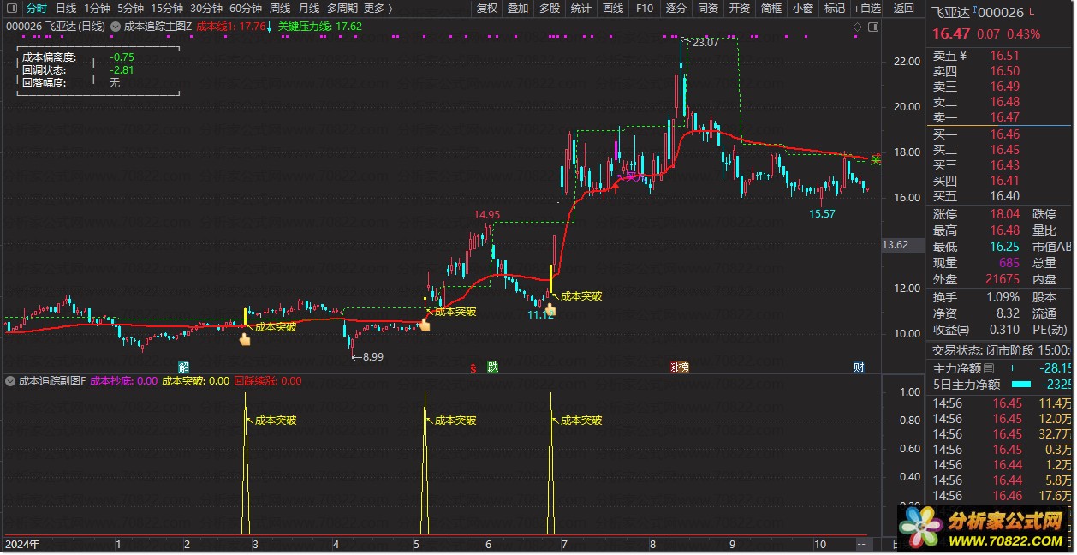Click the 标记 mark button
1077x555 pixels.
(x=834, y=9)
